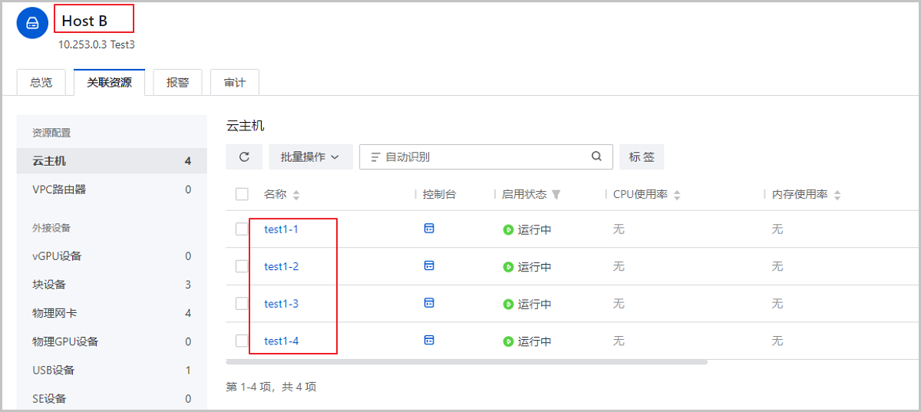
Task: Open console for test1-2
Action: pyautogui.click(x=429, y=266)
